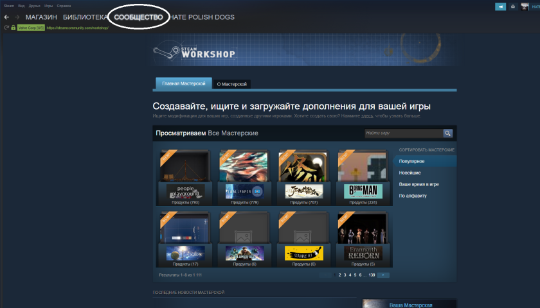Jump to last results page 139
540x308 pixels.
pos(372,275)
